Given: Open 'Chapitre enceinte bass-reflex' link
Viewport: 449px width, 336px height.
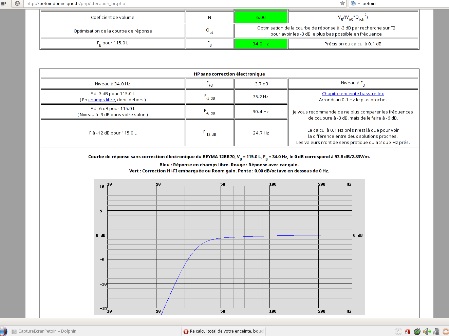Looking at the screenshot, I should click(353, 94).
